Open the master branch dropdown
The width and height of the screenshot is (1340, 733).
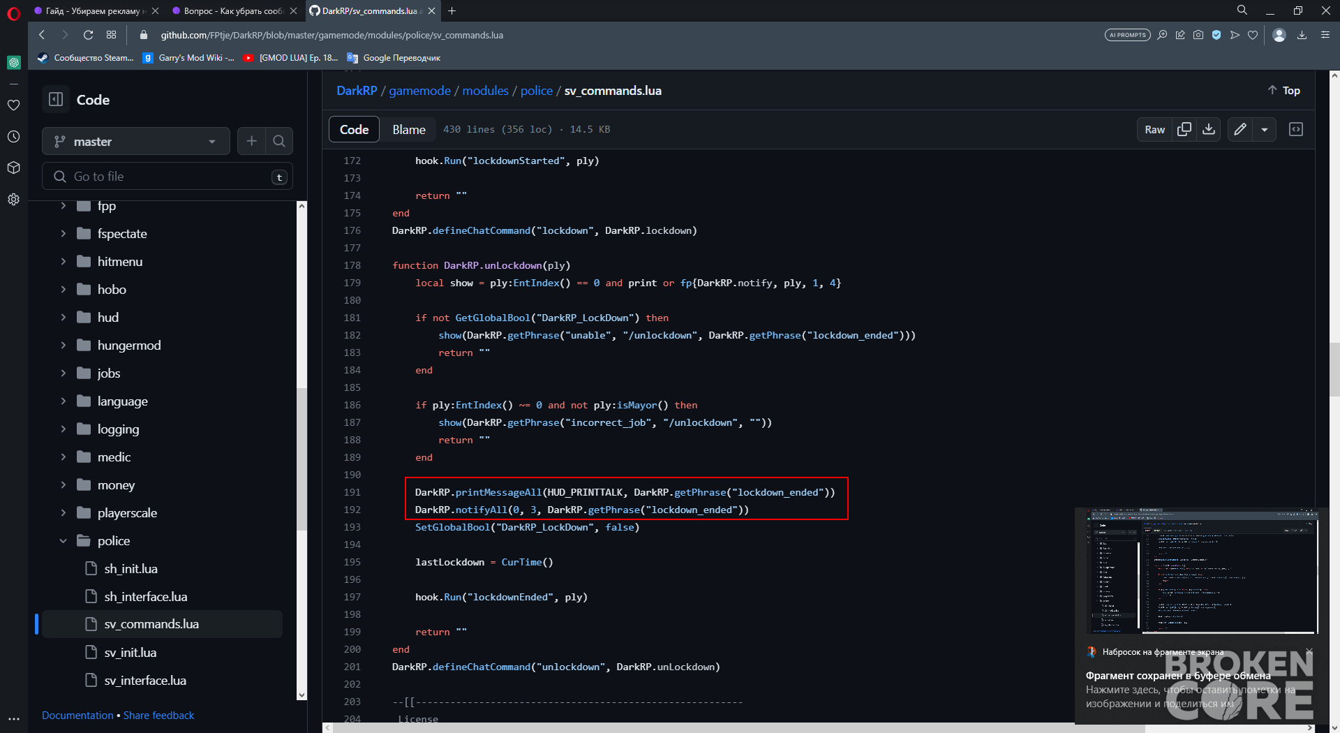(136, 141)
